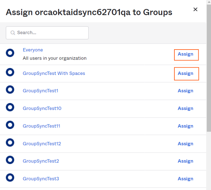Click the vertical scrollbar thumb
211x190 pixels.
pyautogui.click(x=209, y=68)
